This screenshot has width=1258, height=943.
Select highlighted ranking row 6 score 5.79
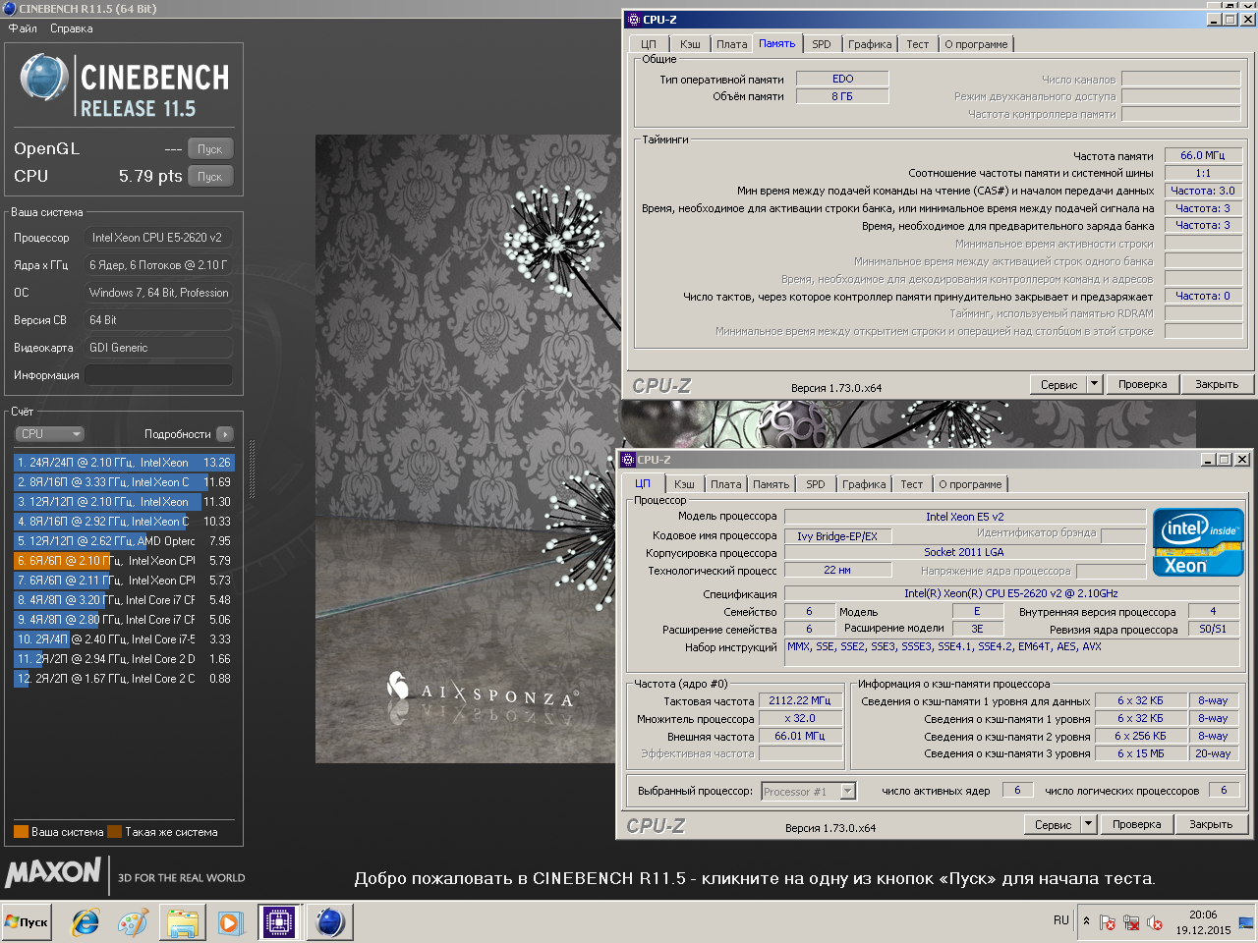tap(124, 561)
